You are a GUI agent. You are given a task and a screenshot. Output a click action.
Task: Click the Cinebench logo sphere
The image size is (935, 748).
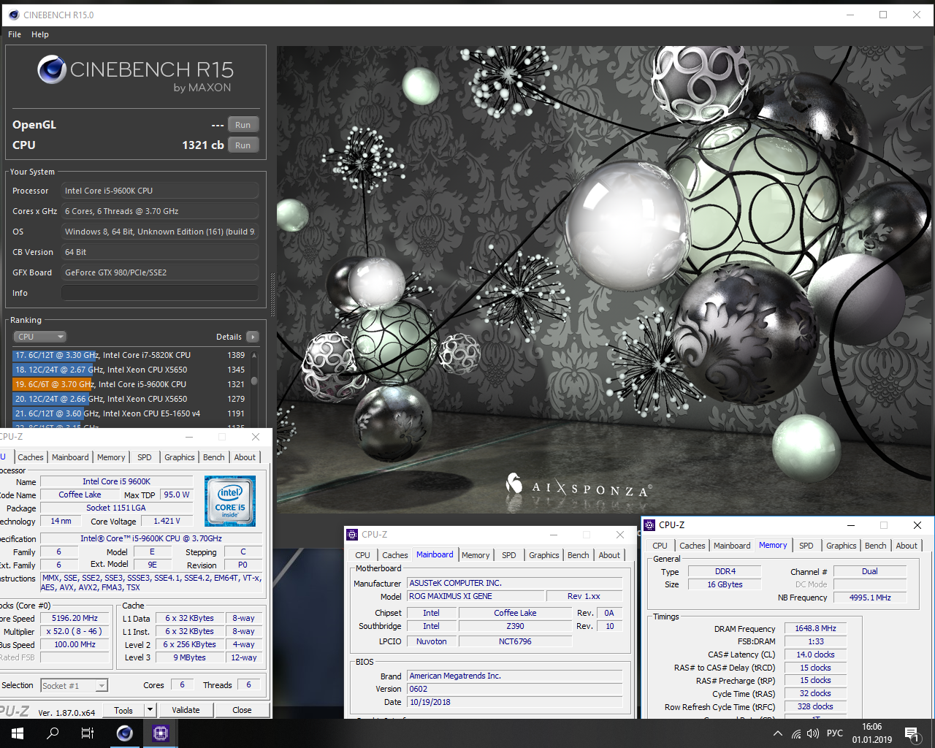point(52,70)
